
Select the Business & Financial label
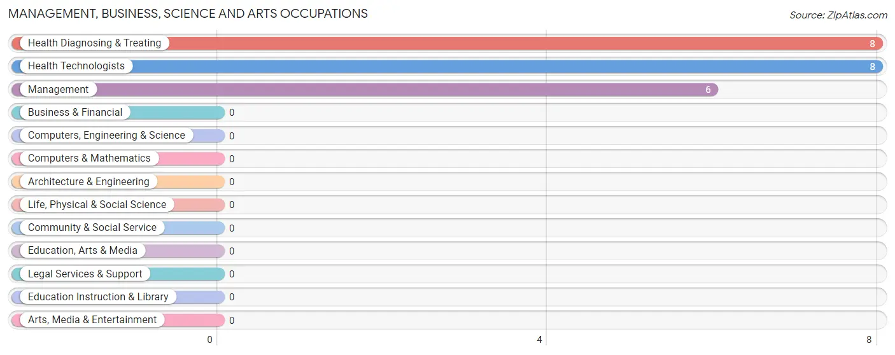[x=75, y=113]
